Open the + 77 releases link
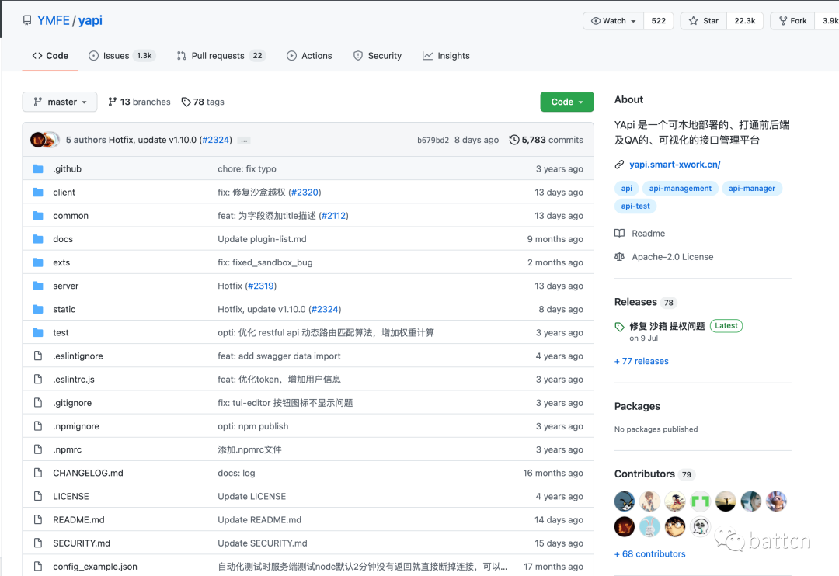 pyautogui.click(x=641, y=362)
